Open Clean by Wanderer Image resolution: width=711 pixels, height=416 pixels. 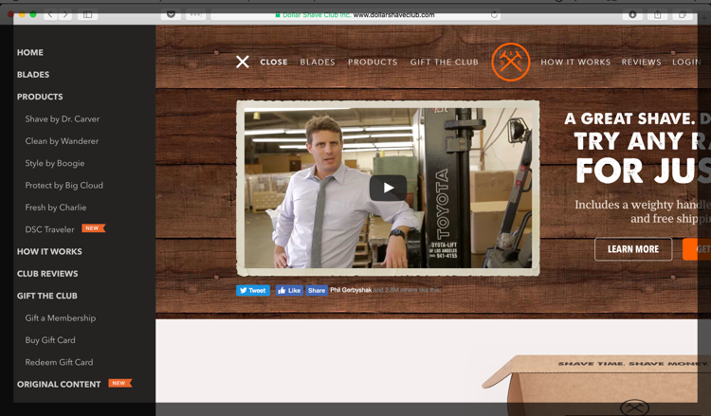pyautogui.click(x=62, y=141)
